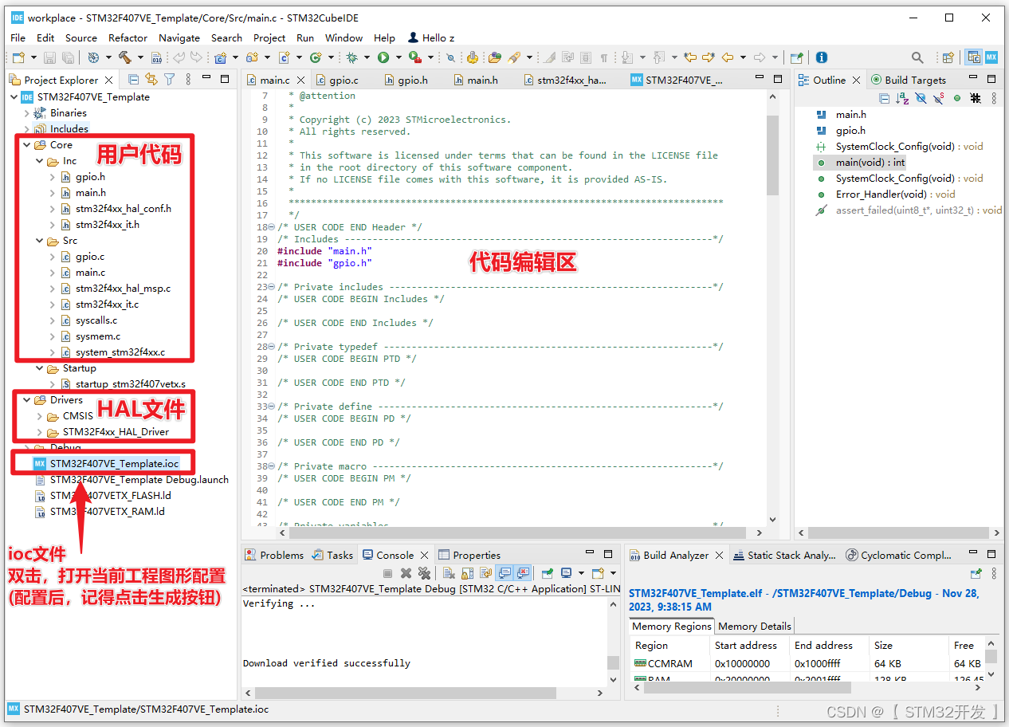Switch to the MX Device Configuration perspective
This screenshot has height=727, width=1009.
(991, 57)
